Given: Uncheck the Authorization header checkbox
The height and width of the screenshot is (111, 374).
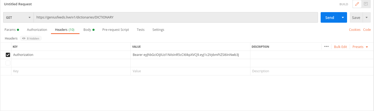Looking at the screenshot, I should 8,55.
